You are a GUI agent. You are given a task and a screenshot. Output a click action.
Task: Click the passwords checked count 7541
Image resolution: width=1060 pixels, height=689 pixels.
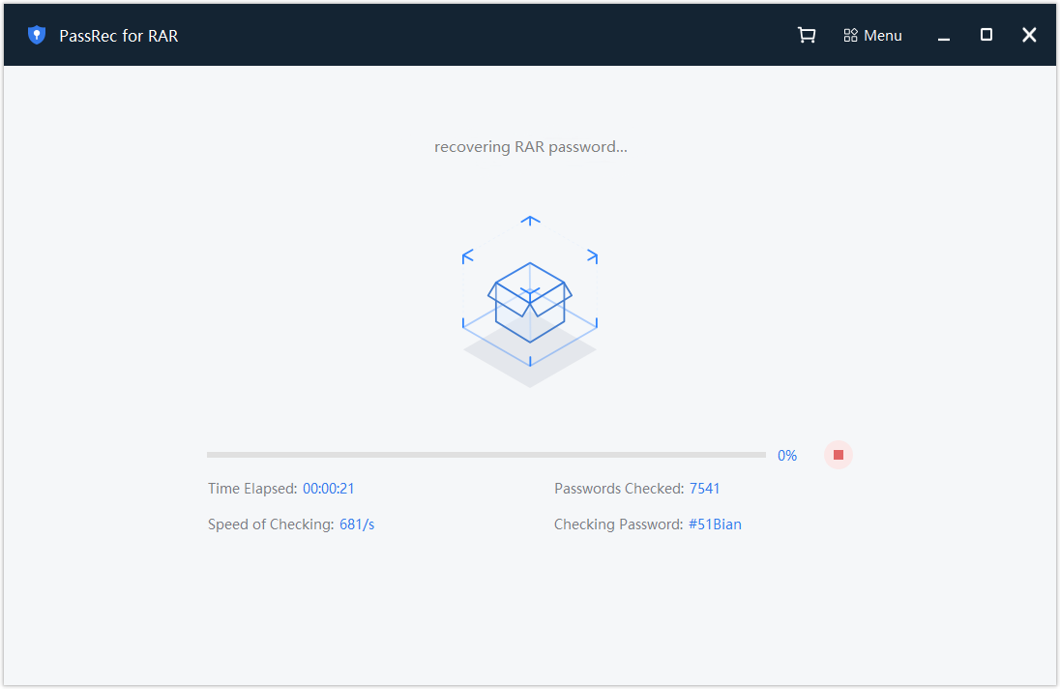point(704,489)
